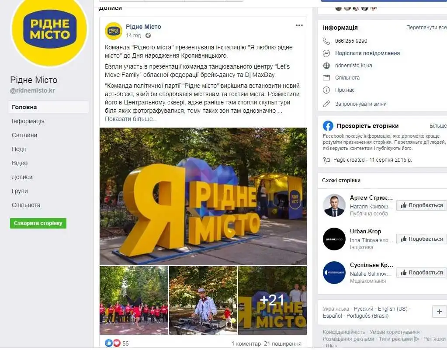Click the pencil icon for Запропонувати зміни
The width and height of the screenshot is (447, 350).
[326, 104]
